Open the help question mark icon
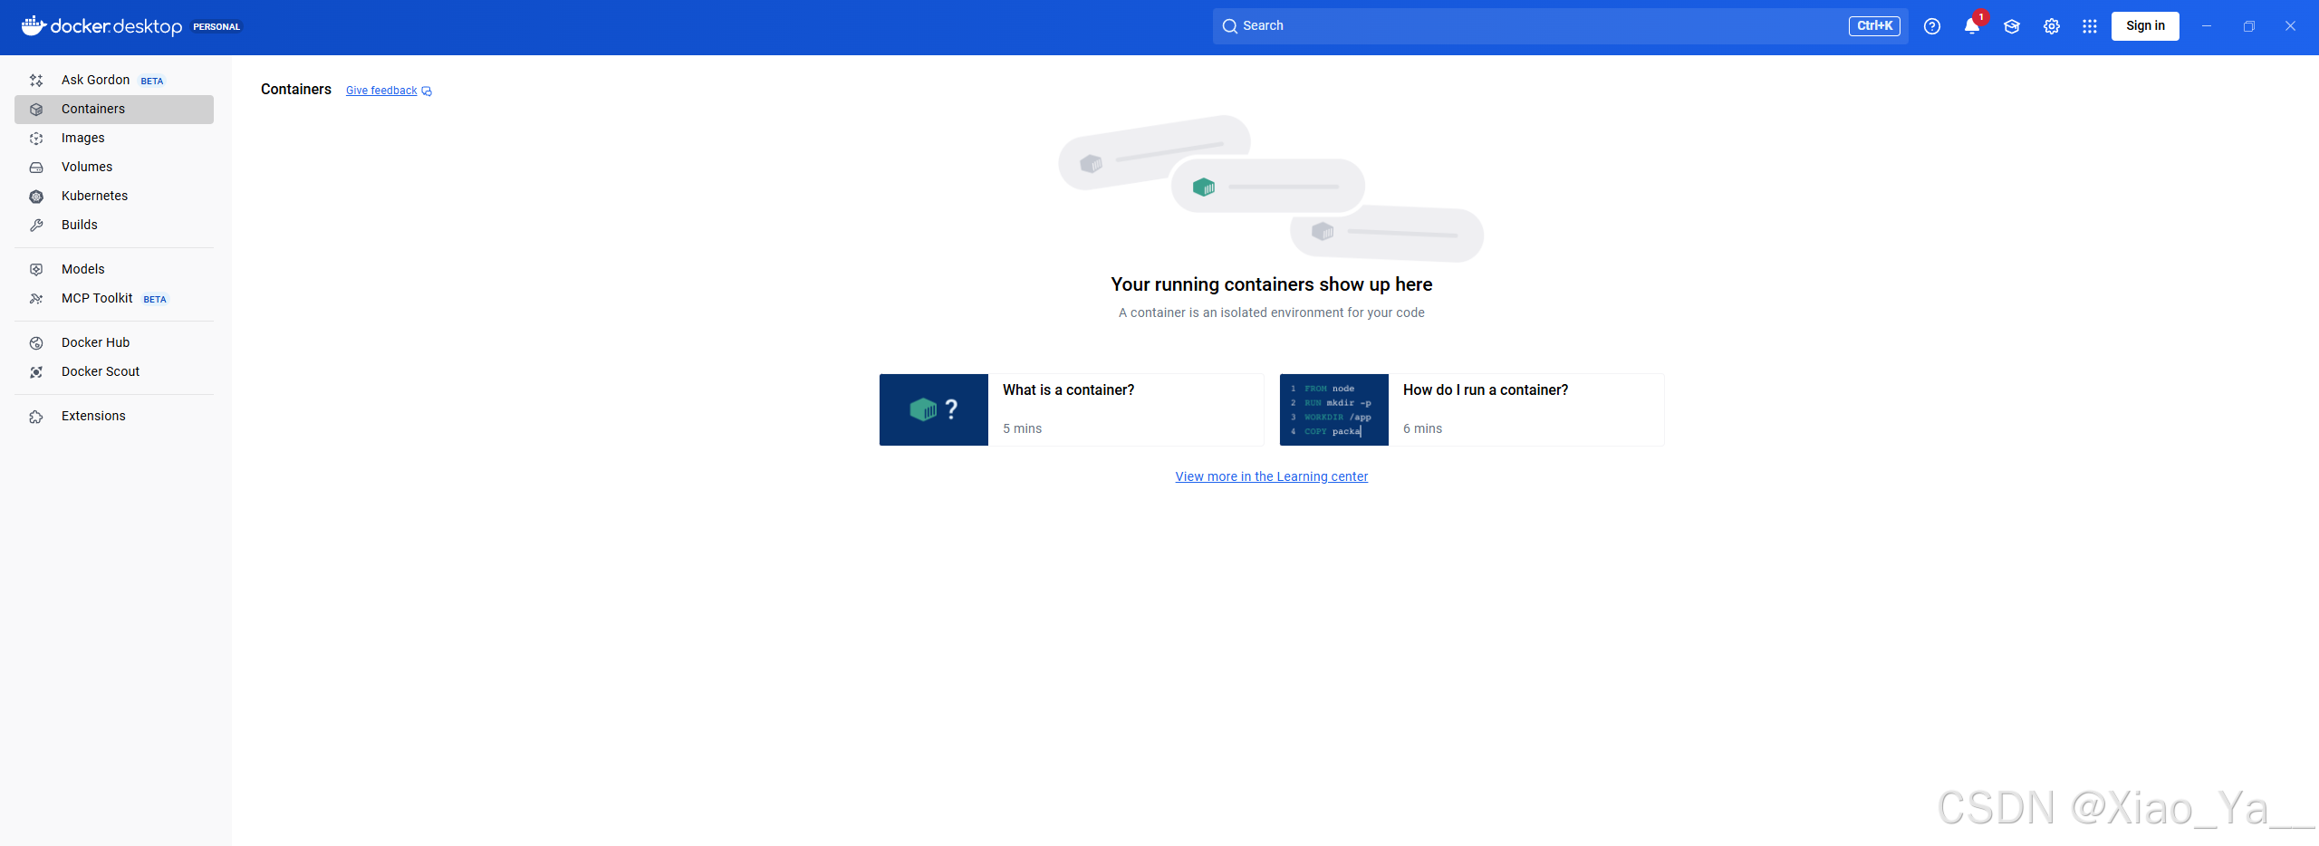Viewport: 2319px width, 846px height. (1932, 26)
